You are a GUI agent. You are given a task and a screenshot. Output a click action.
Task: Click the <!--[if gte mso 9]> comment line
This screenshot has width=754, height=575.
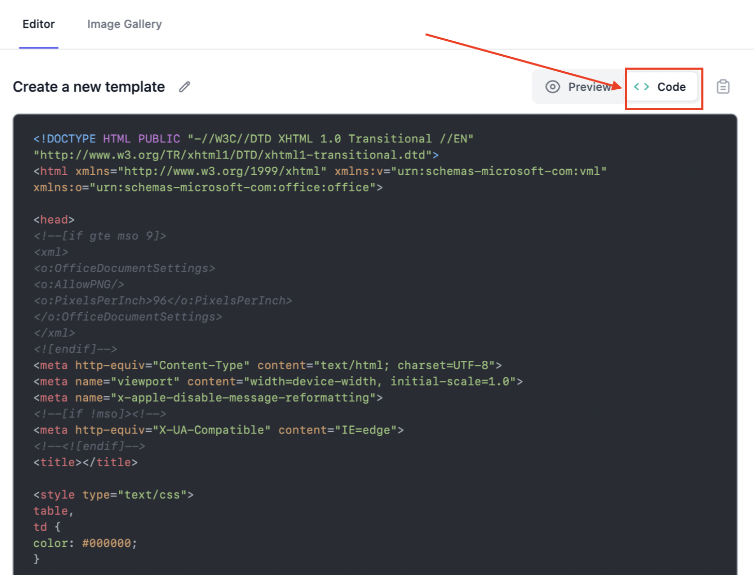point(100,236)
